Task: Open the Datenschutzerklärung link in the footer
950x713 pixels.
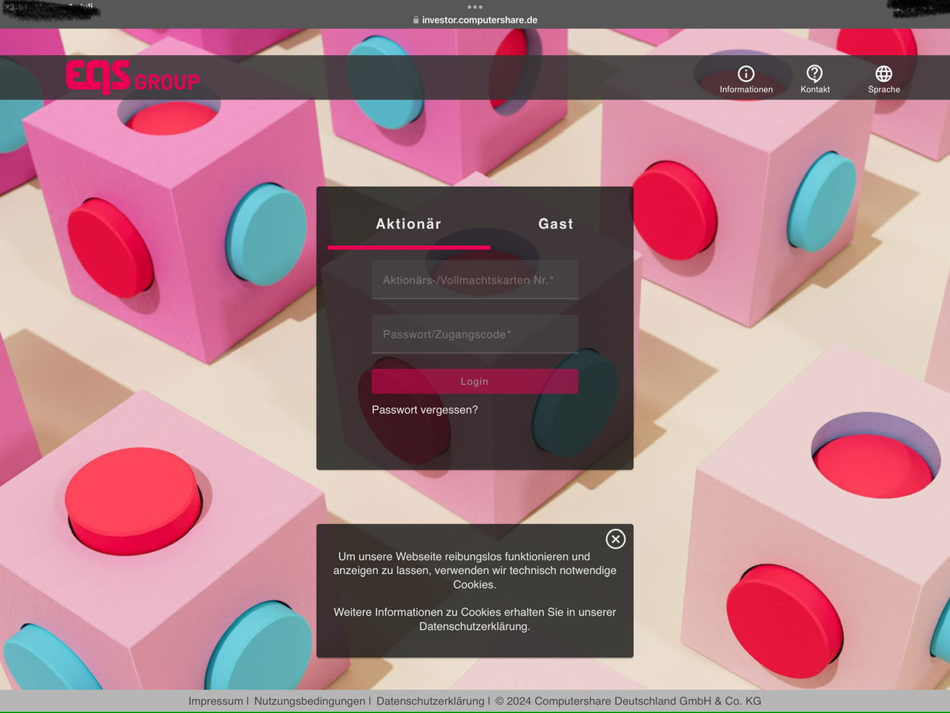Action: [x=430, y=701]
